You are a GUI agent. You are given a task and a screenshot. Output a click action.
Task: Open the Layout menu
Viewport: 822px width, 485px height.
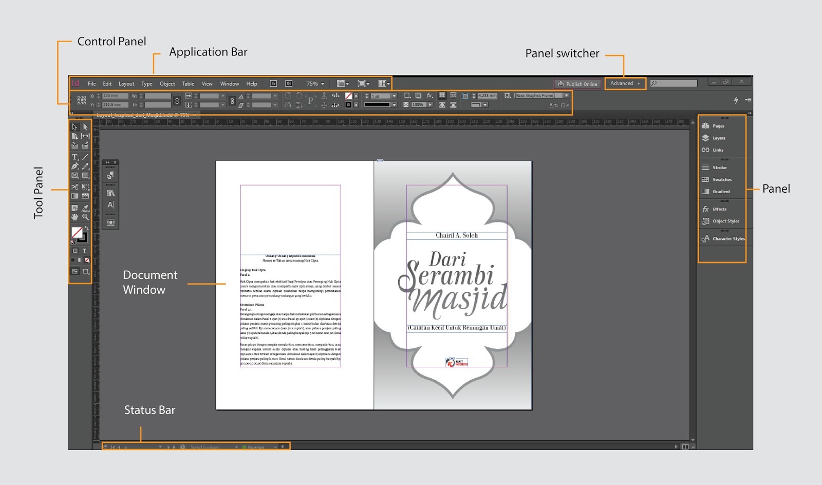[126, 84]
